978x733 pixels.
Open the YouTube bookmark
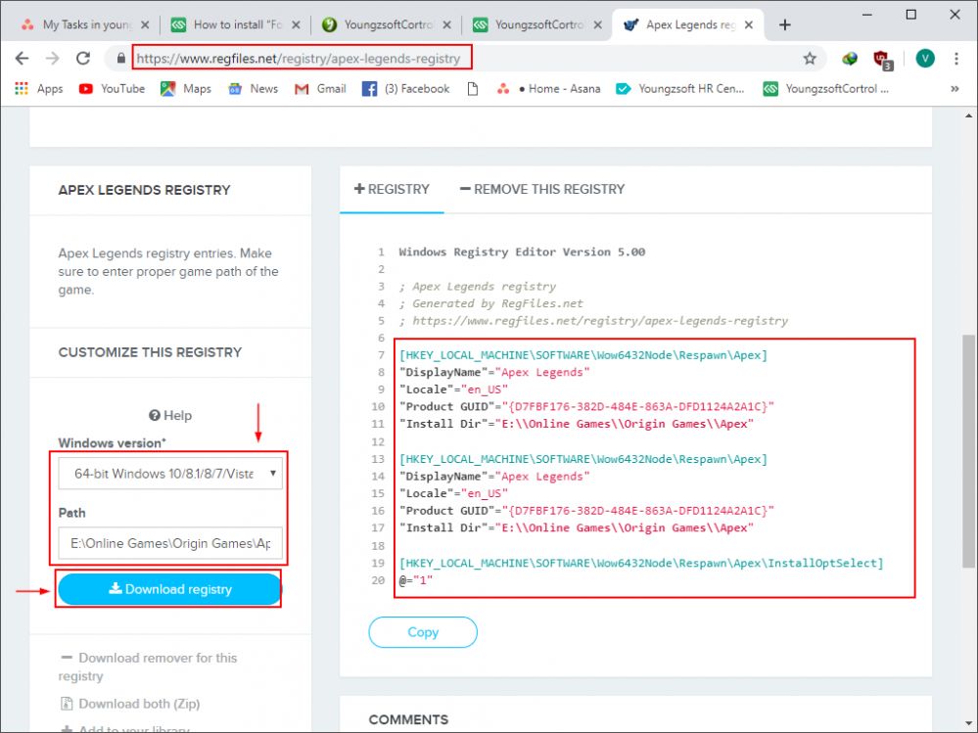(113, 88)
